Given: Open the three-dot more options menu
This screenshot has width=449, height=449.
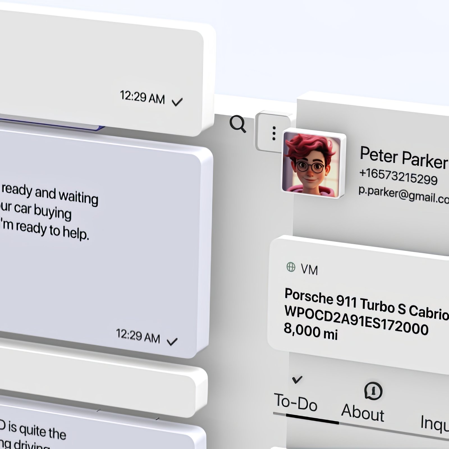Looking at the screenshot, I should [274, 133].
